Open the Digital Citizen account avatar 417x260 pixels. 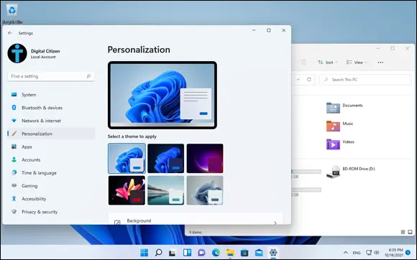point(17,53)
